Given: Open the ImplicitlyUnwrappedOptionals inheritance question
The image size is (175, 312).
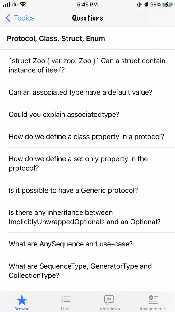Looking at the screenshot, I should click(87, 217).
